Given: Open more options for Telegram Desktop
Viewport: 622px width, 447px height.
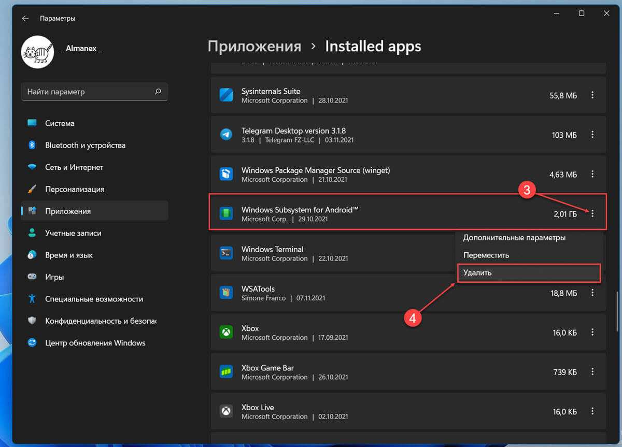Looking at the screenshot, I should point(592,135).
